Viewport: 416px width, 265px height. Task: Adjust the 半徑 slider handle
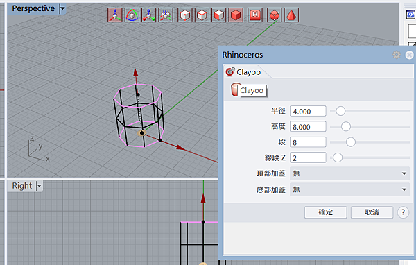coord(340,111)
